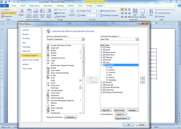Open the Reset customizations dropdown

coord(120,114)
